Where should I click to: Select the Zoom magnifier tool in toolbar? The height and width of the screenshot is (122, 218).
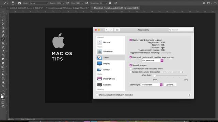tap(3, 86)
